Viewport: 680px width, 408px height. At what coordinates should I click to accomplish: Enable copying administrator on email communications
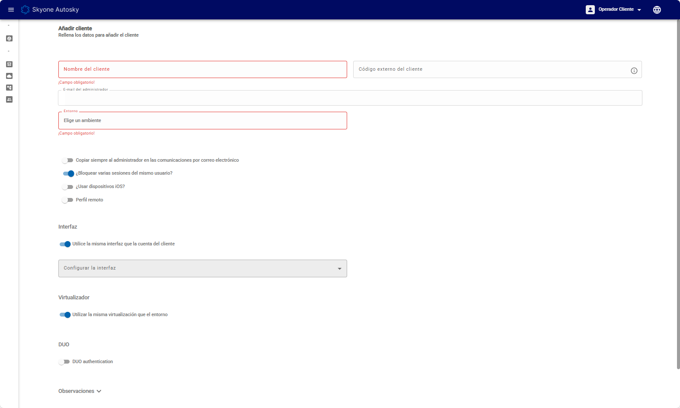tap(67, 160)
